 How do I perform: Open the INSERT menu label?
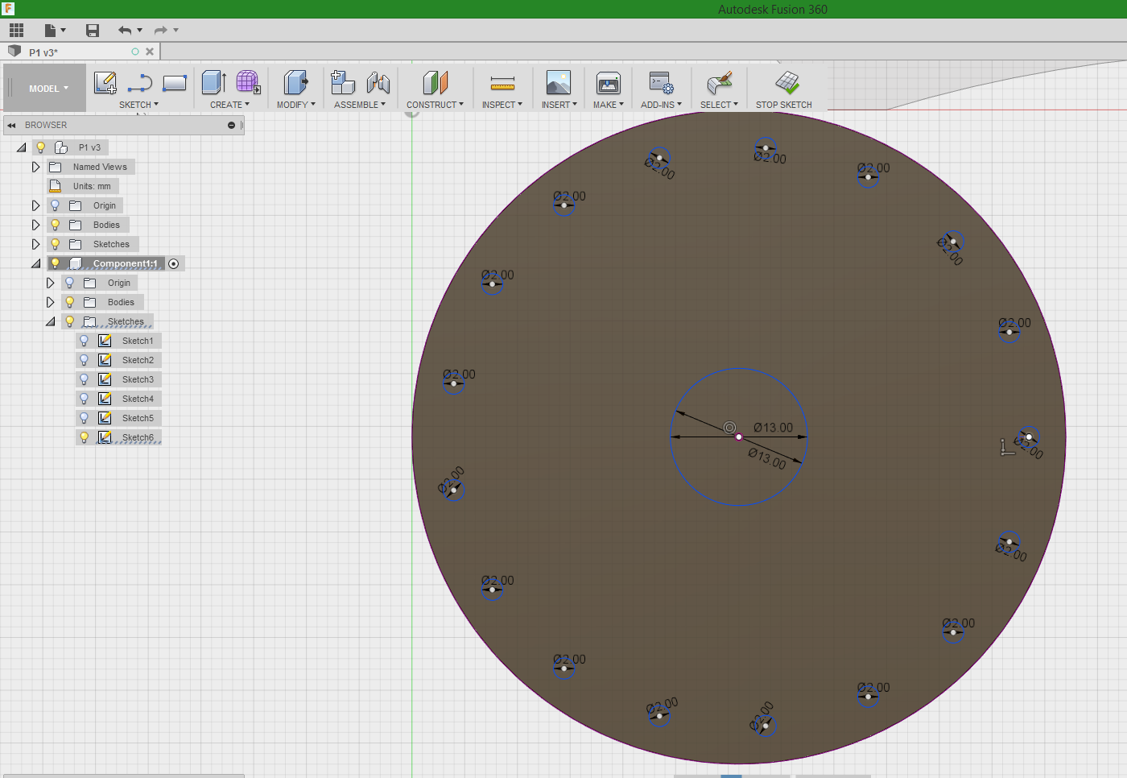click(559, 105)
